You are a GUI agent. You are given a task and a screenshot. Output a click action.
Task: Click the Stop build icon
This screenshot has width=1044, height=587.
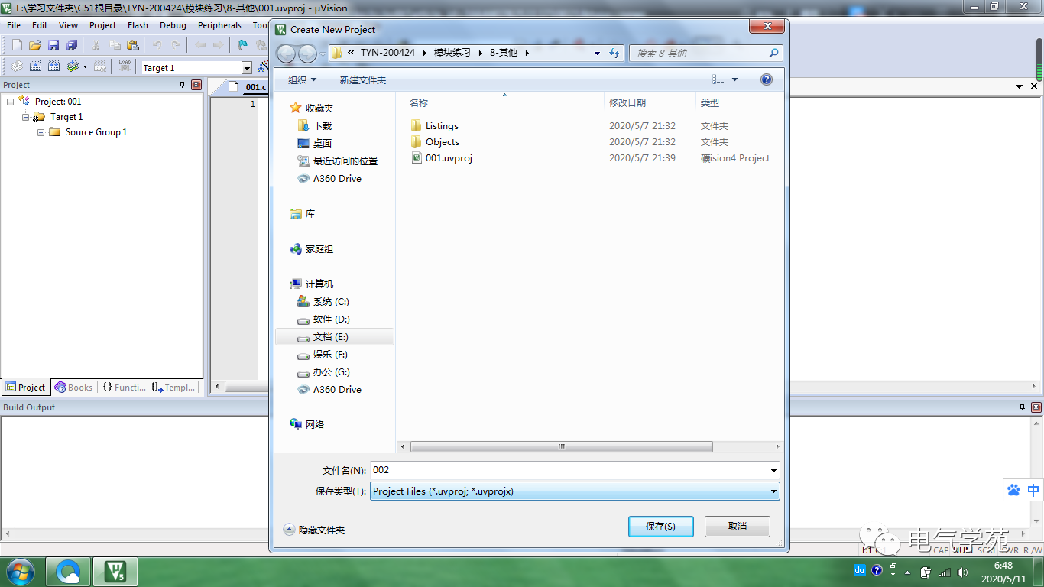tap(99, 67)
